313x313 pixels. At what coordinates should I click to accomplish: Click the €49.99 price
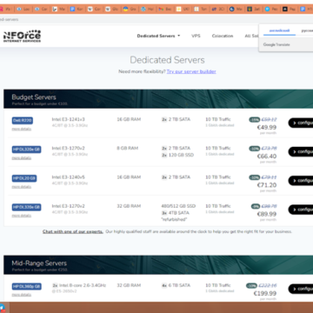[x=267, y=127]
